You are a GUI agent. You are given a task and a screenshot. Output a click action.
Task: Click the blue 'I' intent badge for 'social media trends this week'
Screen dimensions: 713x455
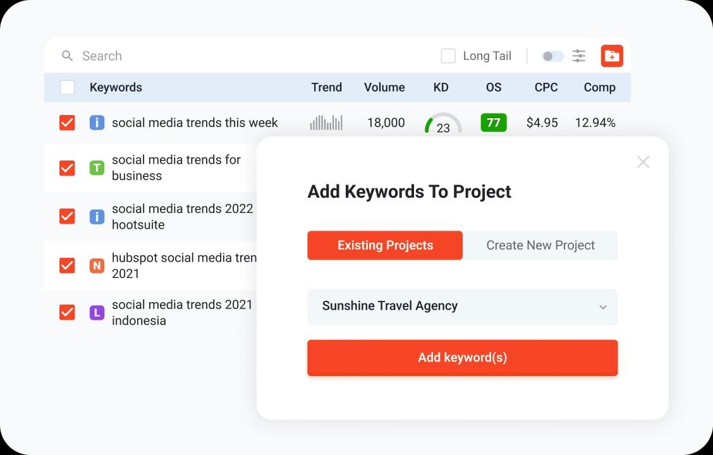pos(97,123)
